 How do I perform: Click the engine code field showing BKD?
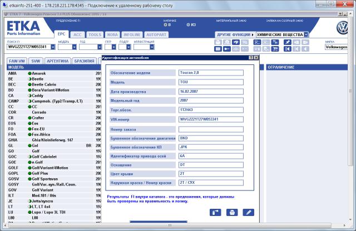coord(211,138)
